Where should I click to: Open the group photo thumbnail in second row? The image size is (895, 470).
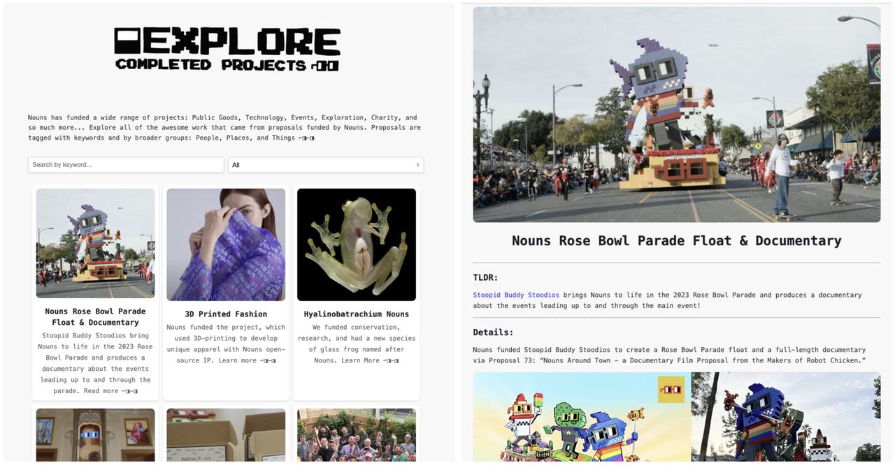(x=357, y=435)
